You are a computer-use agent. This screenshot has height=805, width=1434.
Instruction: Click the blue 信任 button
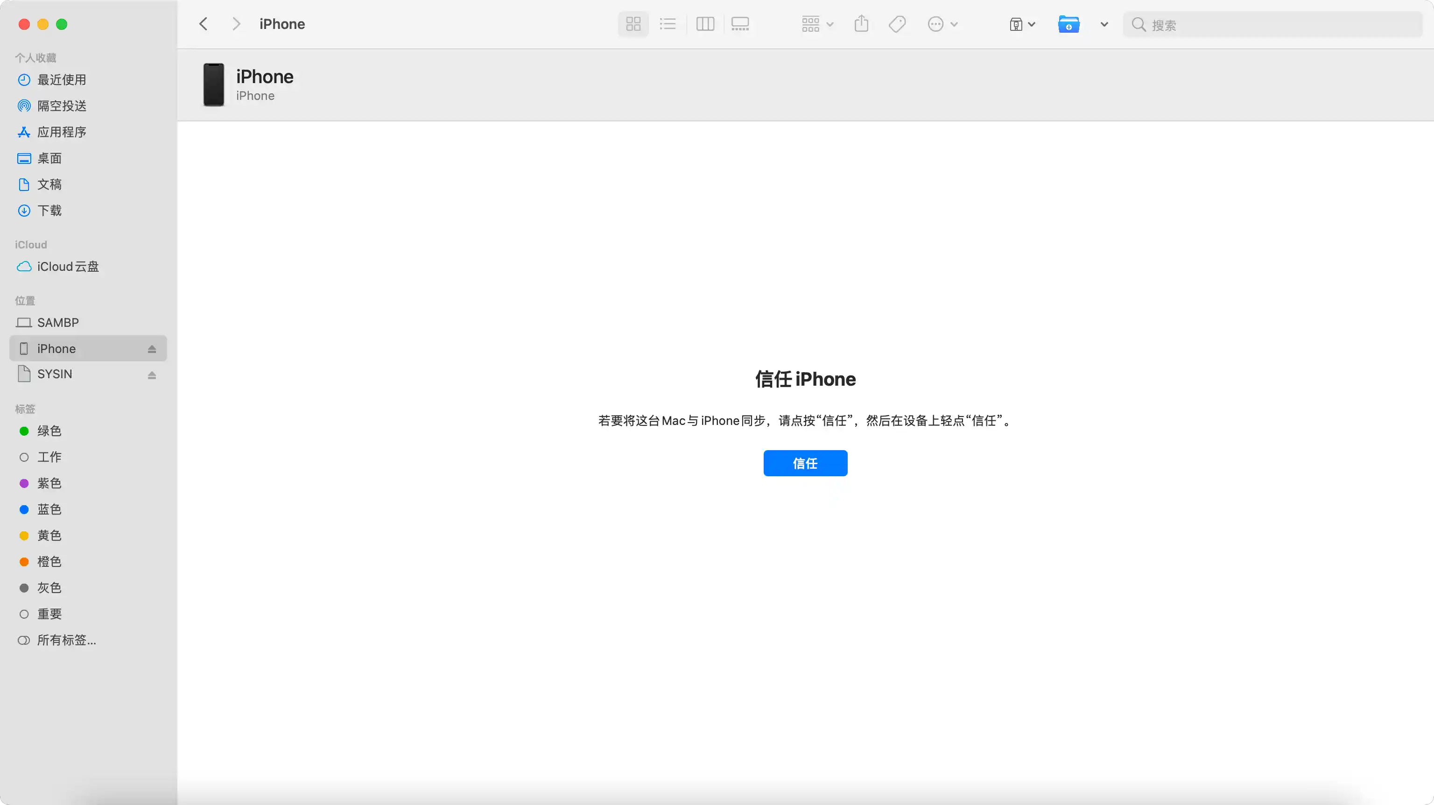tap(805, 463)
